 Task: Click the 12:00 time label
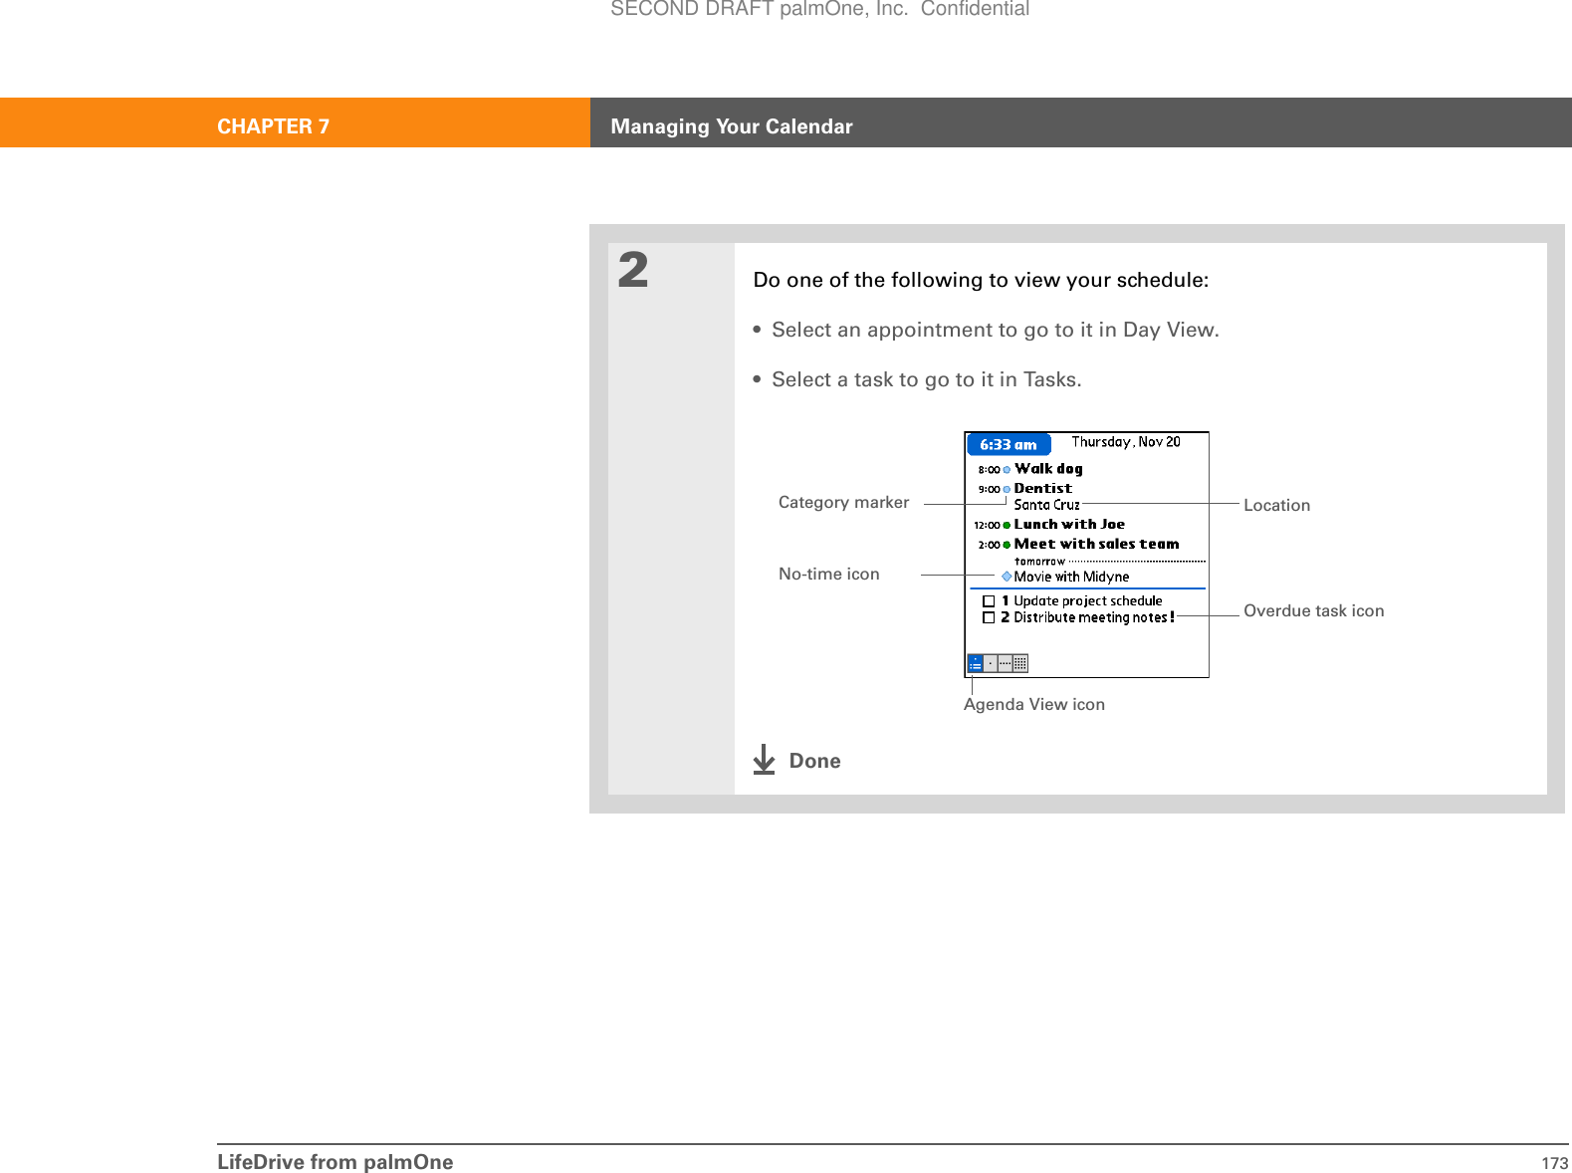click(x=987, y=525)
